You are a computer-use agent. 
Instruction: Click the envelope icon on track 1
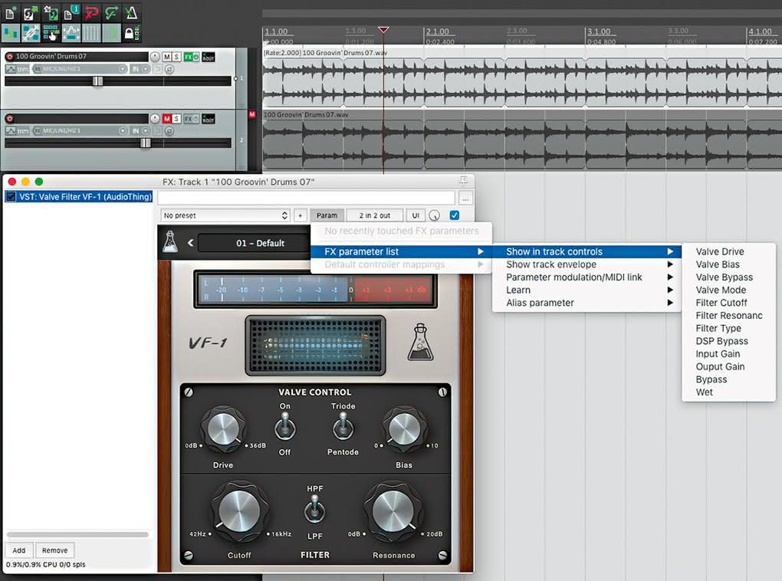(11, 69)
